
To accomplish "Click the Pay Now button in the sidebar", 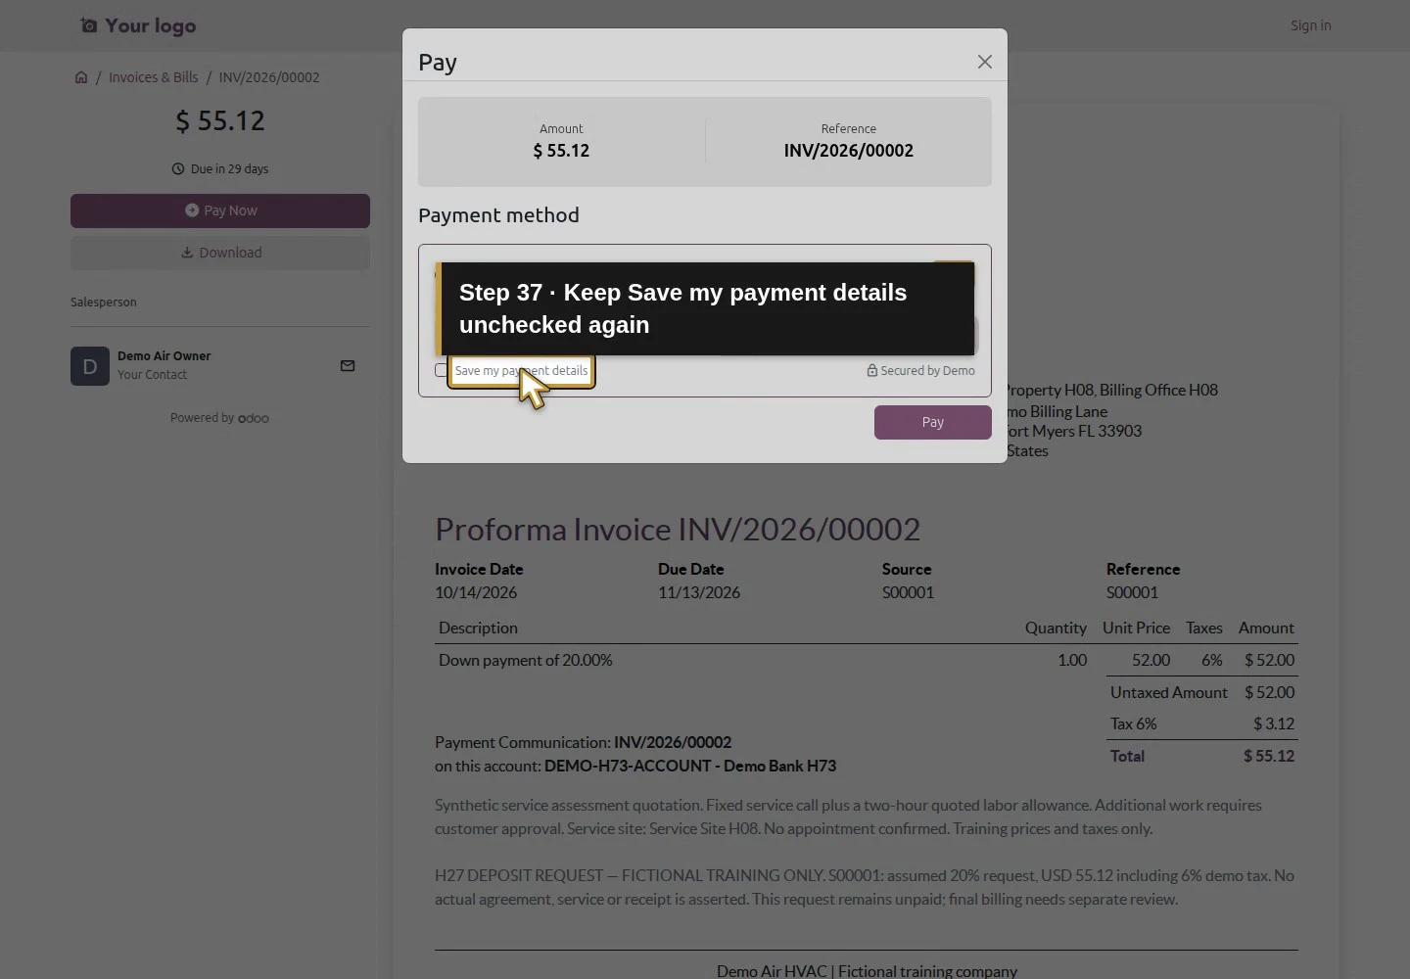I will coord(220,210).
